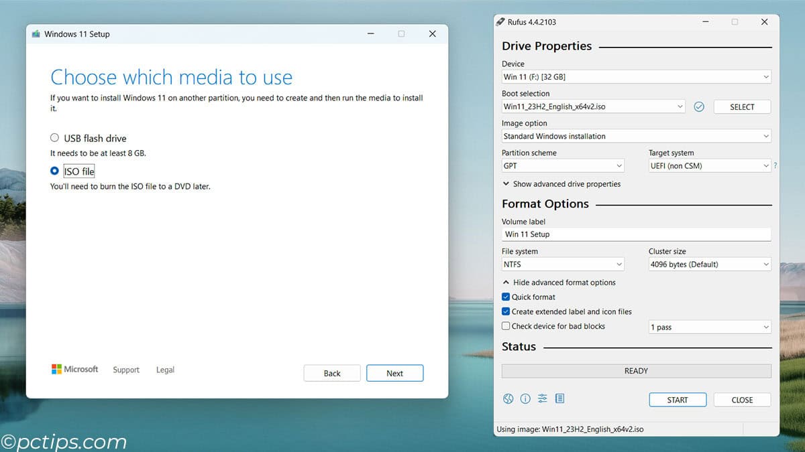Viewport: 805px width, 452px height.
Task: Show the Rufus log window icon
Action: [559, 398]
